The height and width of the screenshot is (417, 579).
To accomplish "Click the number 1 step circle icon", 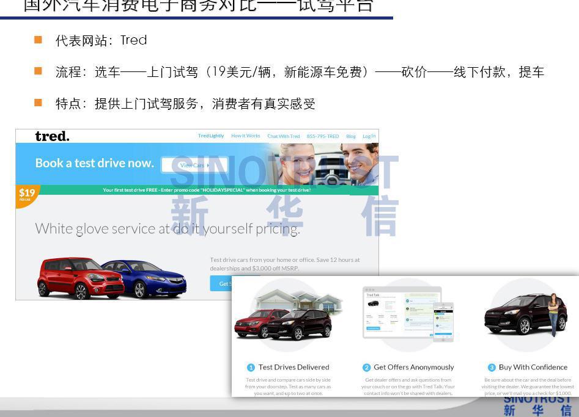I will click(251, 368).
